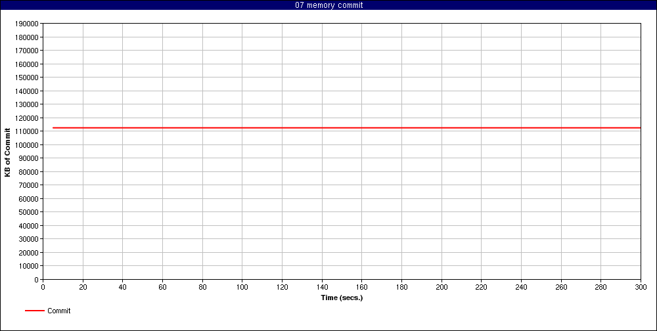Click x-axis tick label 80

(x=202, y=287)
